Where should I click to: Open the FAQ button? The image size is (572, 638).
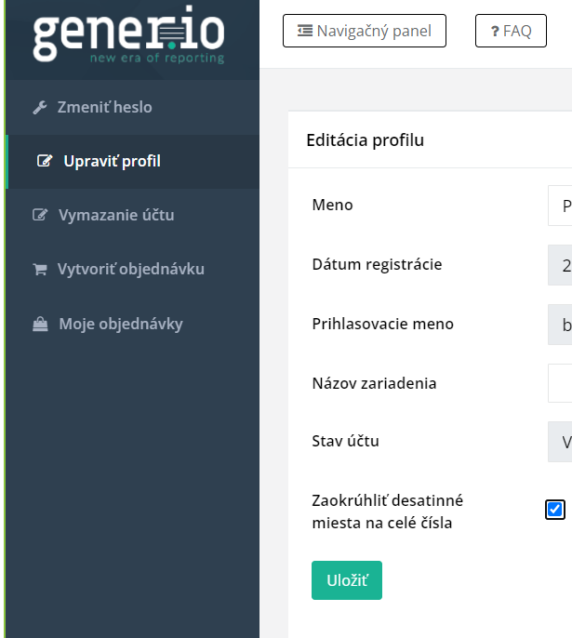pyautogui.click(x=511, y=31)
